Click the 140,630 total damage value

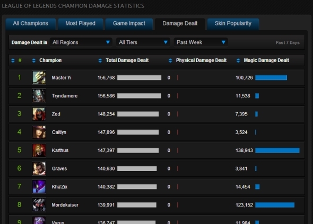(x=106, y=168)
